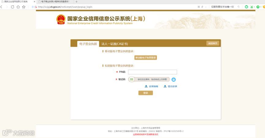Click the PIN码 field label
Image resolution: width=265 pixels, height=138 pixels.
122,72
